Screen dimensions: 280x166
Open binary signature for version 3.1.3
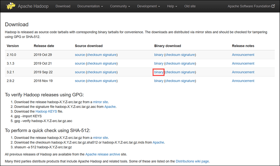pos(188,63)
